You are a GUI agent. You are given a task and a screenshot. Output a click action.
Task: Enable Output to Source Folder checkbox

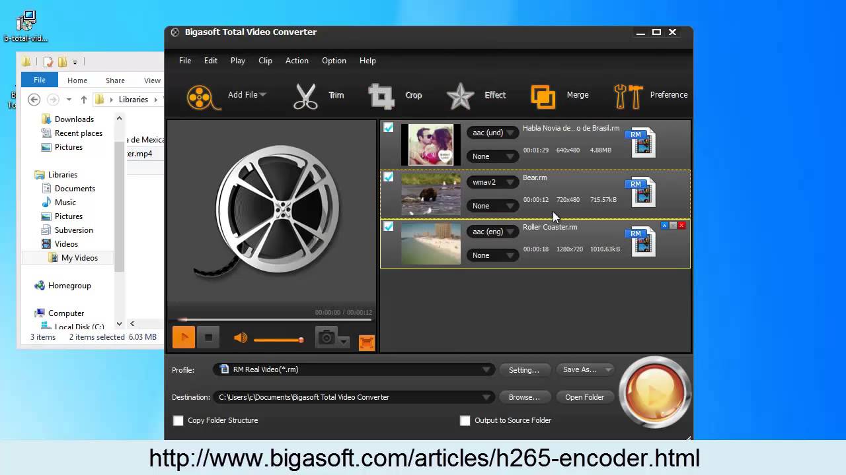465,420
